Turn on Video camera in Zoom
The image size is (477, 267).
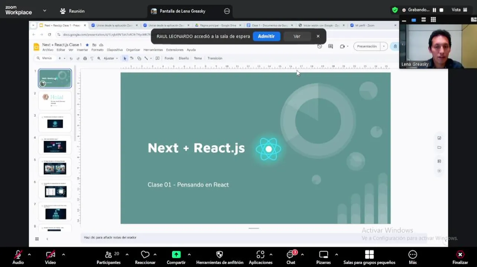coord(51,257)
